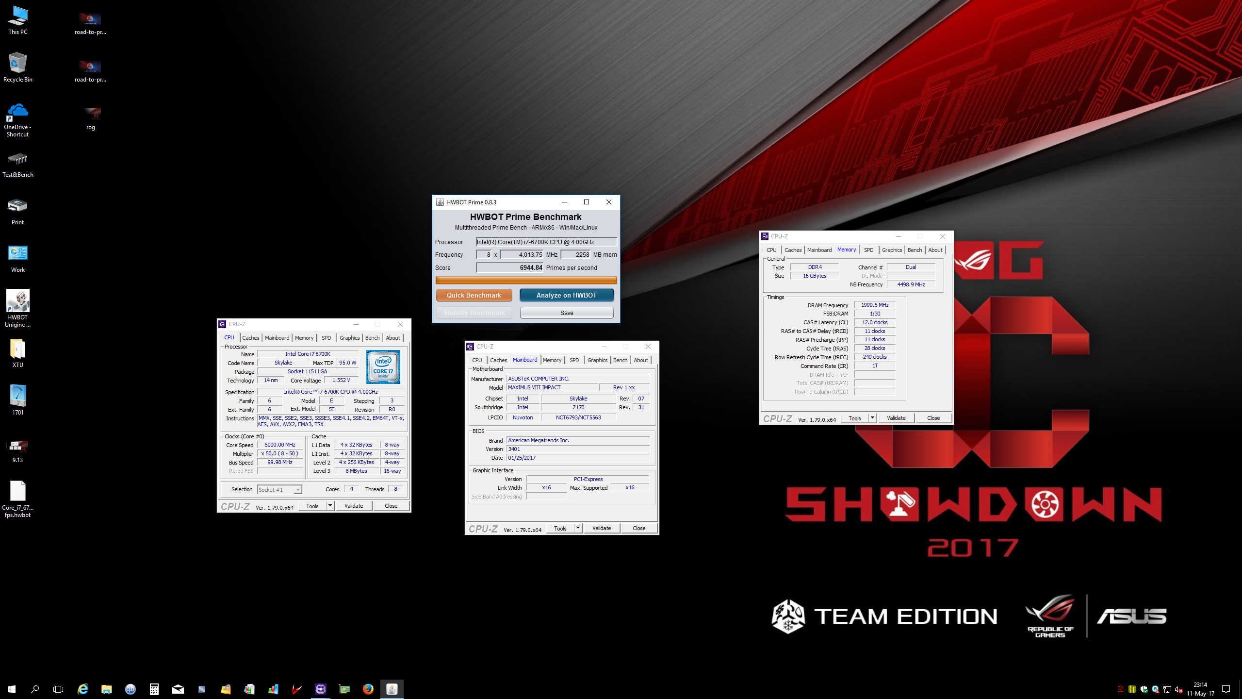Image resolution: width=1242 pixels, height=699 pixels.
Task: Click Core Speed value 5000.00 MHz
Action: 280,445
